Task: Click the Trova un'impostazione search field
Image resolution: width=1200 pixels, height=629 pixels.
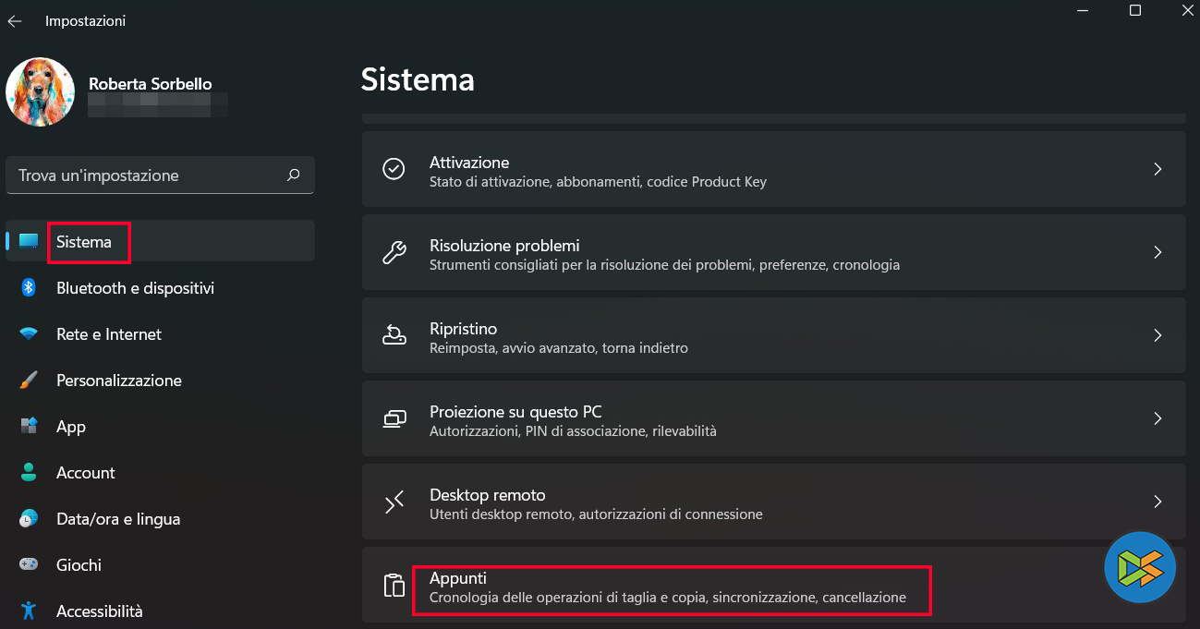Action: (x=148, y=175)
